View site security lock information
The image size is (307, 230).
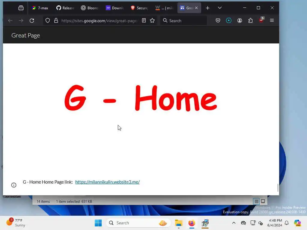click(x=56, y=21)
